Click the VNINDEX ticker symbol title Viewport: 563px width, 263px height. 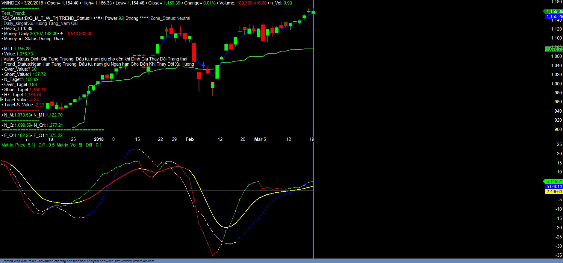click(11, 3)
